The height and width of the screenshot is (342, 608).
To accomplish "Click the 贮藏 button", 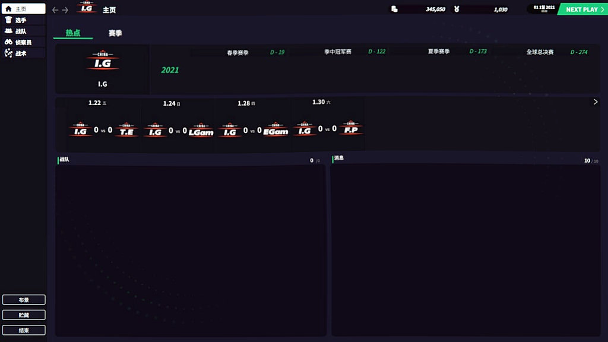I will click(x=24, y=315).
